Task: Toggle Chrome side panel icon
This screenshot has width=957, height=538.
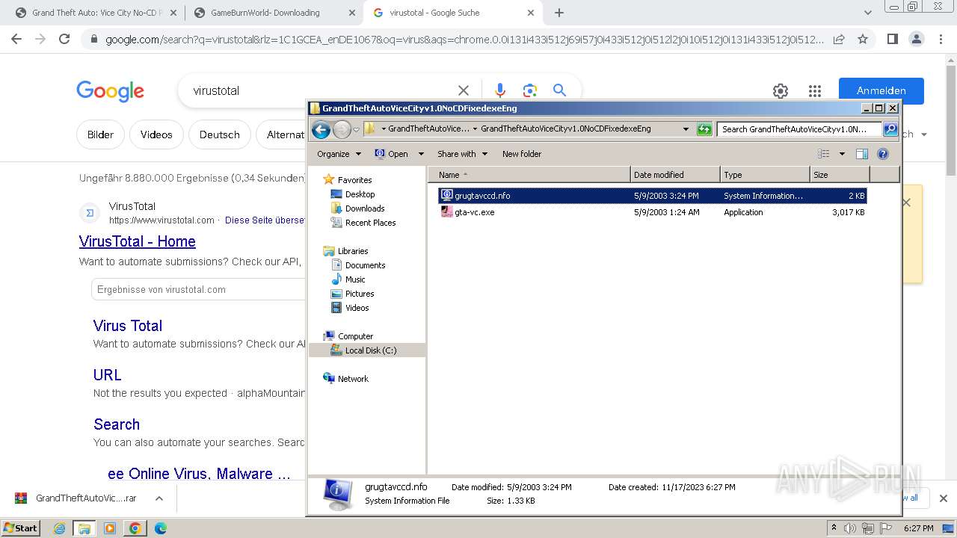Action: (892, 39)
